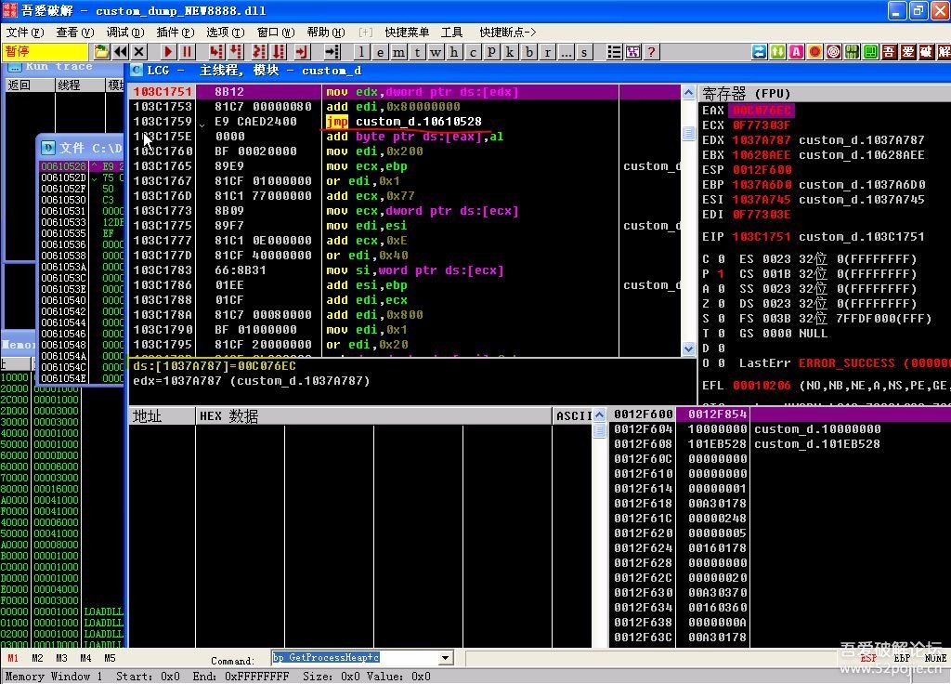951x684 pixels.
Task: Open the 选项 (Options) menu
Action: [225, 33]
